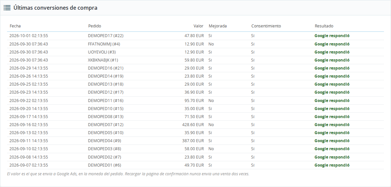
Task: Select date 2026-09-10 02:13:55
Action: click(x=29, y=149)
